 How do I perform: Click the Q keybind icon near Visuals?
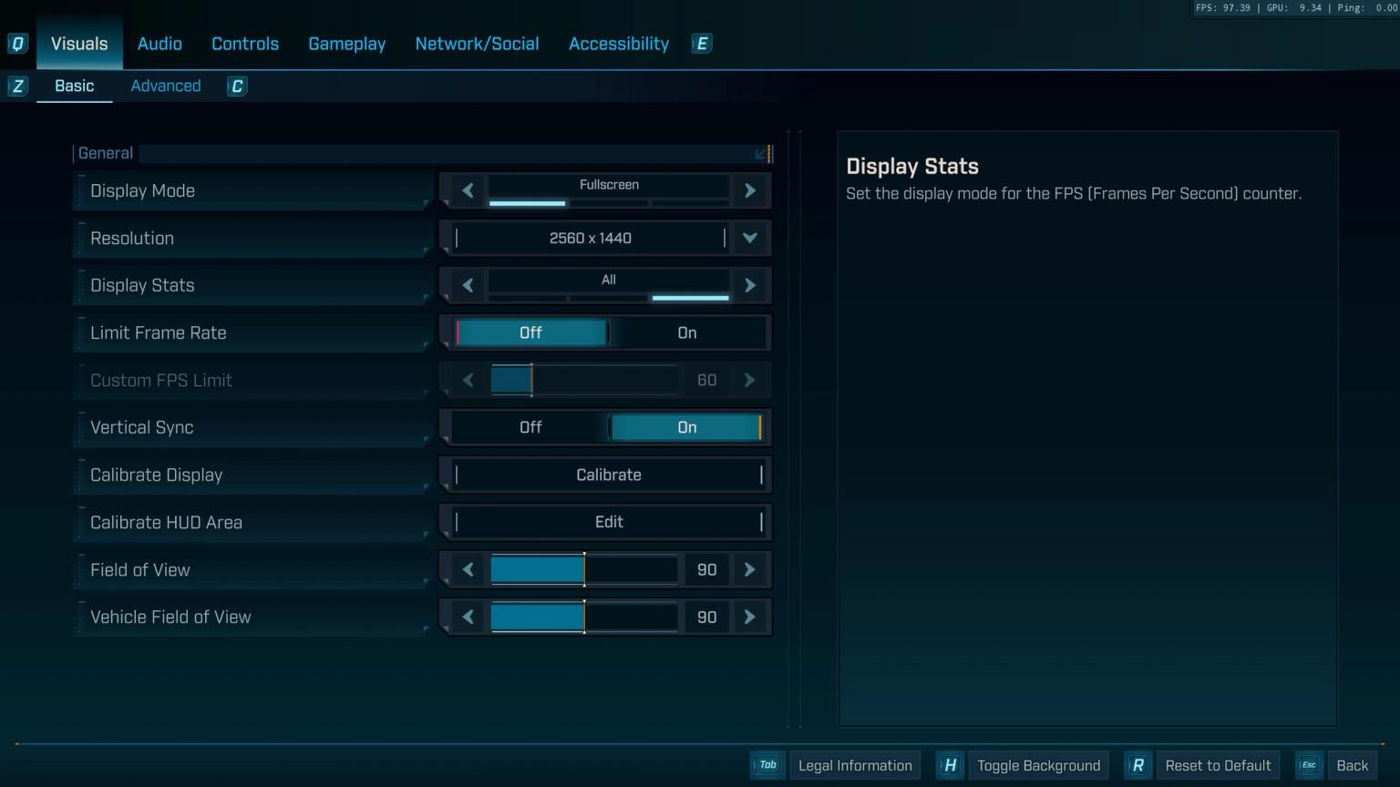pyautogui.click(x=17, y=43)
